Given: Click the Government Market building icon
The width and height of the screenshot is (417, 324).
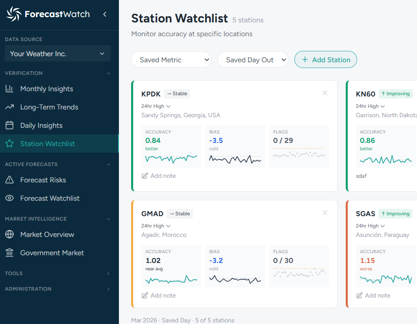Looking at the screenshot, I should pos(10,253).
